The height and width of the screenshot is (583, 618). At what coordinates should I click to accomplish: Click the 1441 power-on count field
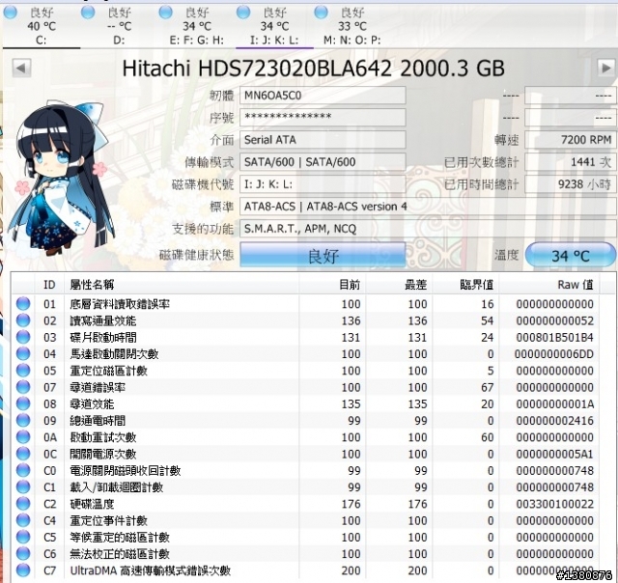pyautogui.click(x=571, y=162)
